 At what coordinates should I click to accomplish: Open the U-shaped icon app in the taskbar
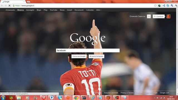click(125, 97)
